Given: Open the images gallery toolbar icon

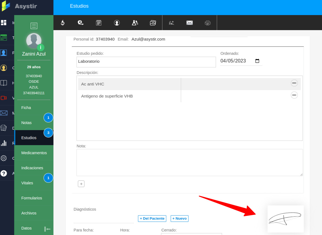Looking at the screenshot, I should point(153,23).
